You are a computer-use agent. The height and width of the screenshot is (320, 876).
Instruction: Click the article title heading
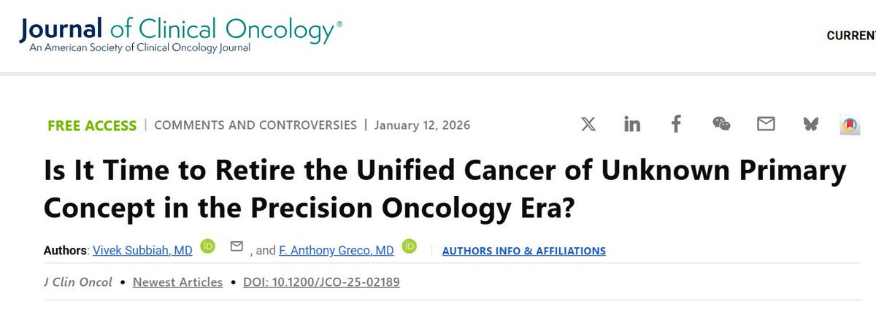tap(444, 190)
